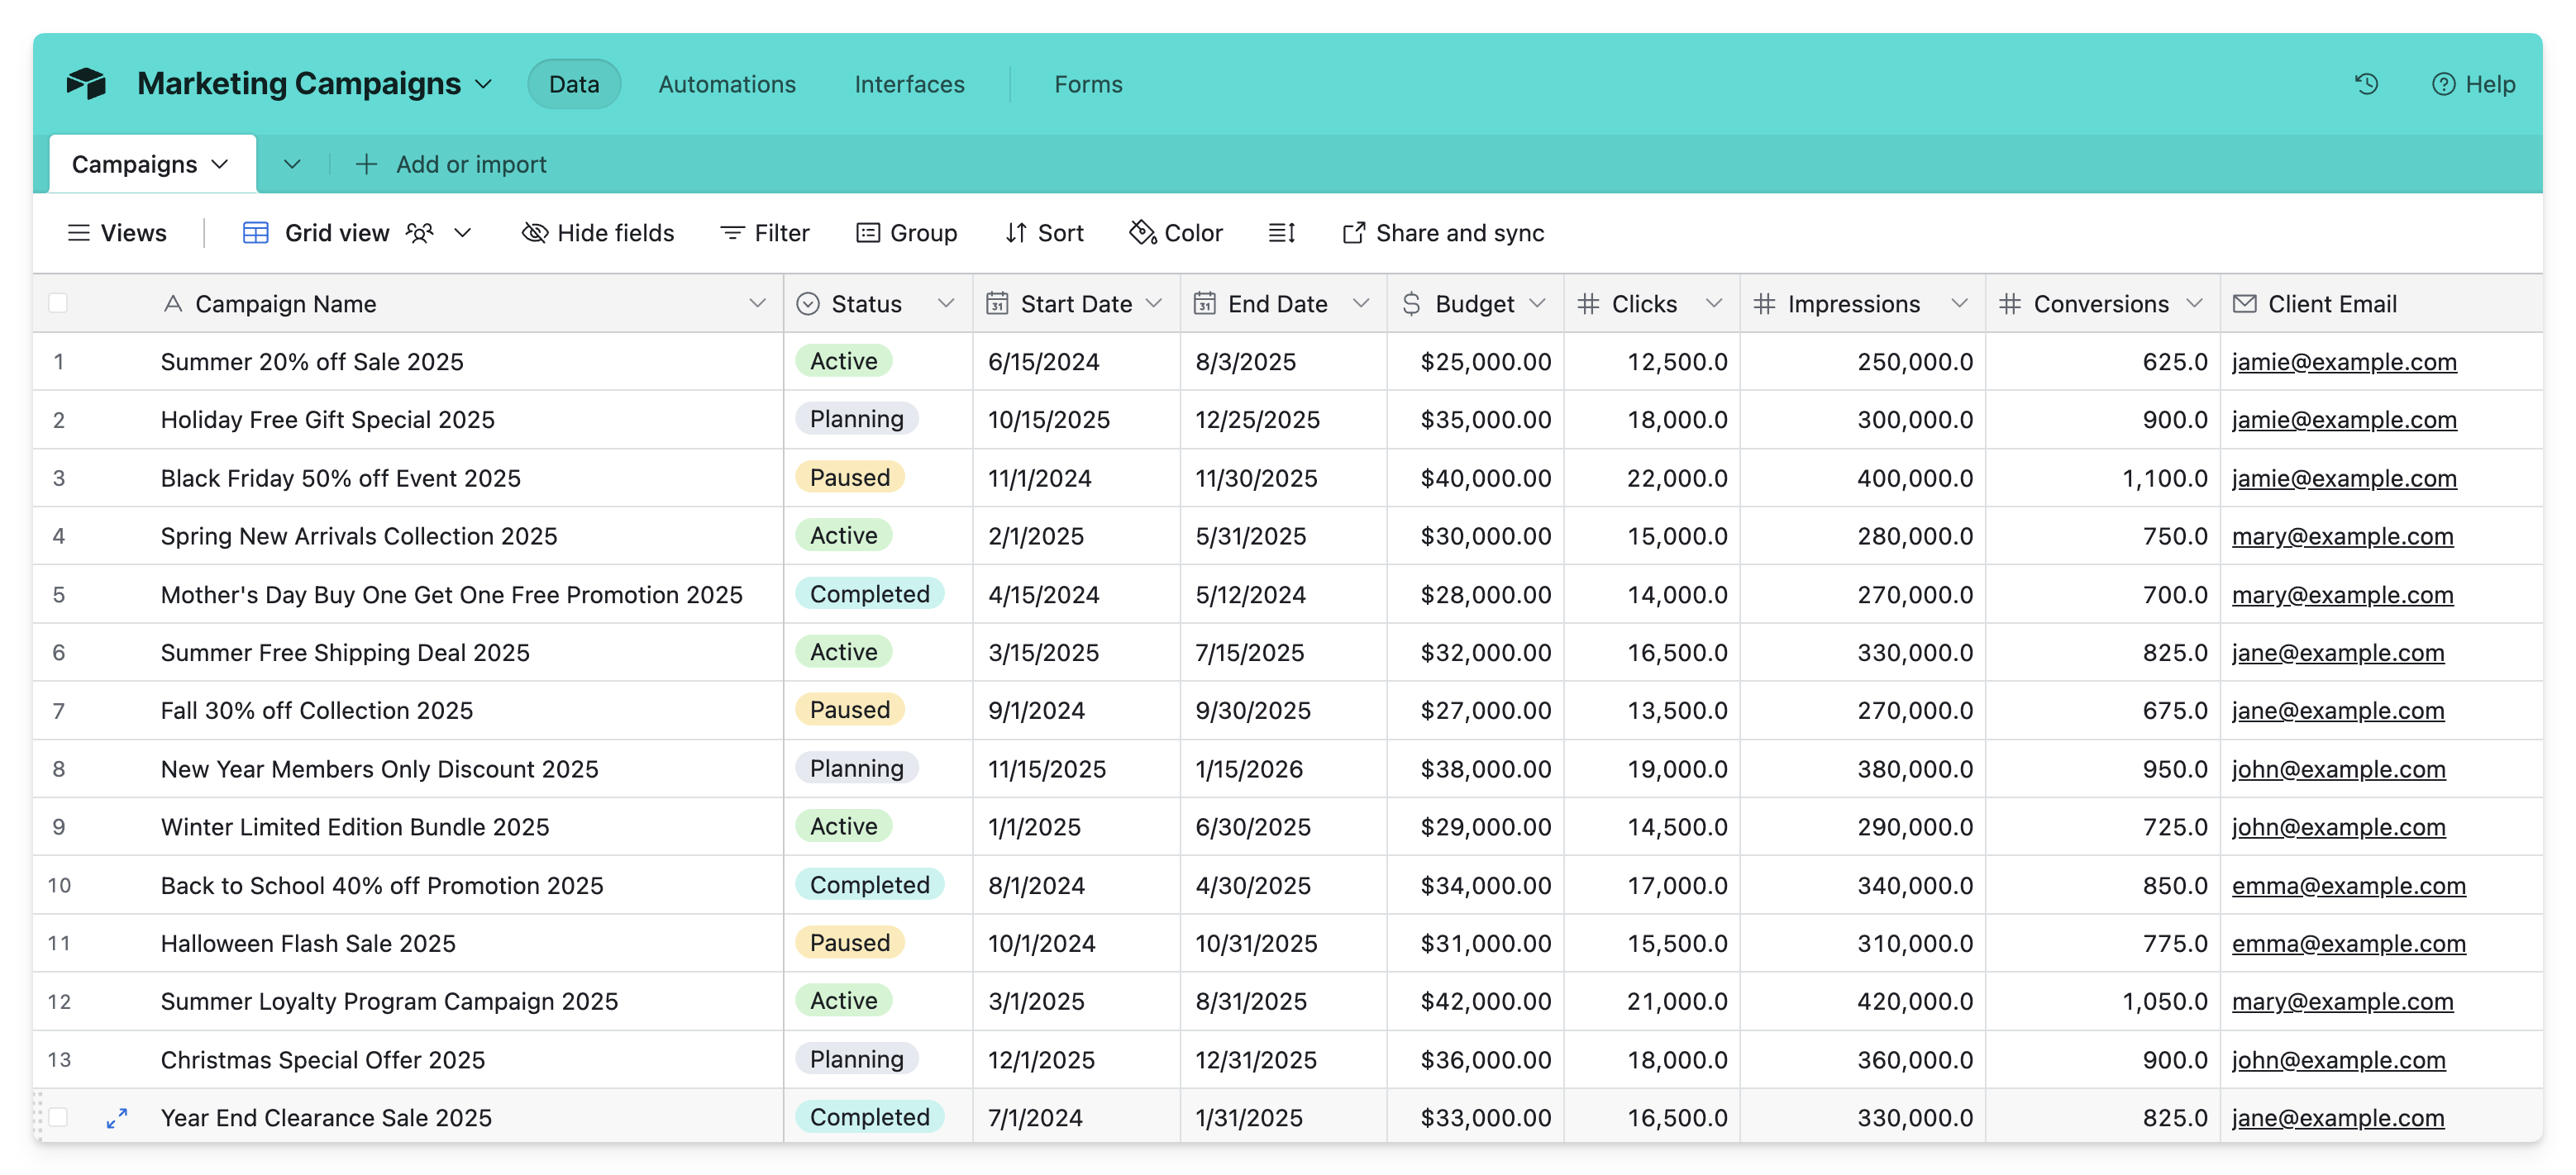
Task: Click Add or import button
Action: [x=451, y=164]
